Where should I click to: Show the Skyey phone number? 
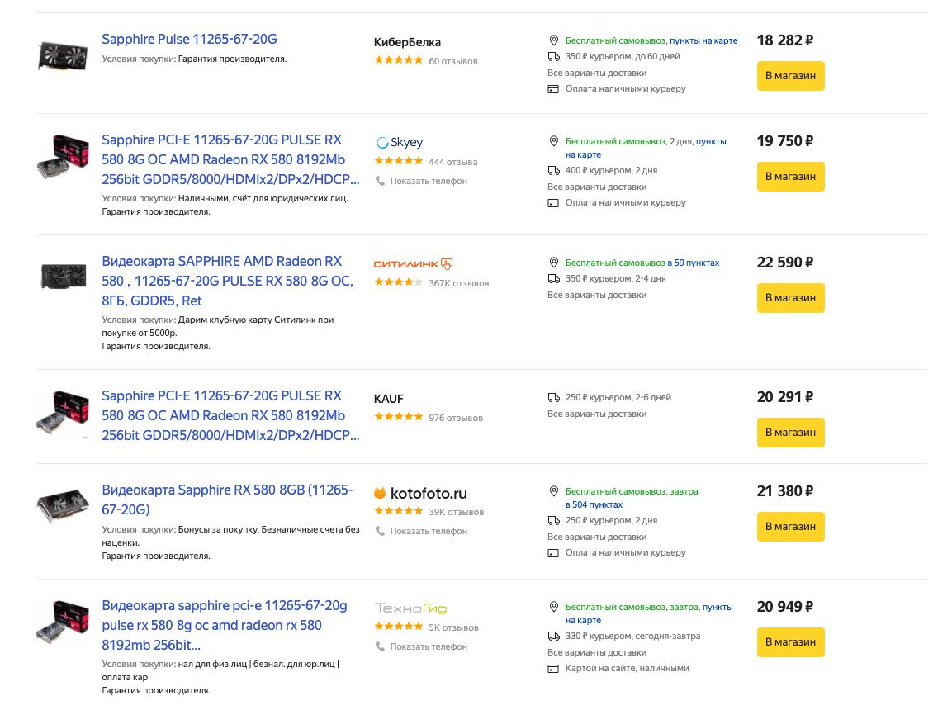point(429,181)
